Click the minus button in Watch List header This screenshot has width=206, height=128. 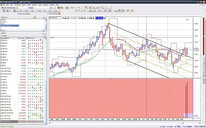45,17
